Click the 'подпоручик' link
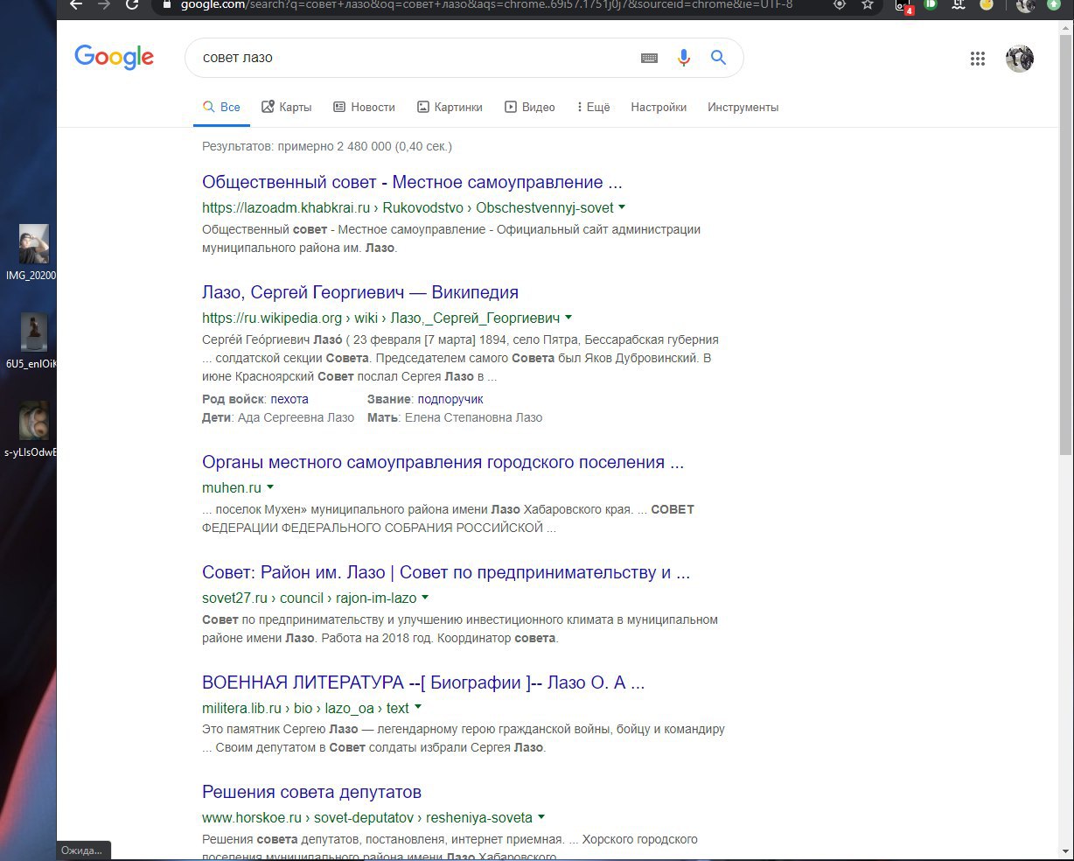Image resolution: width=1074 pixels, height=861 pixels. (450, 399)
